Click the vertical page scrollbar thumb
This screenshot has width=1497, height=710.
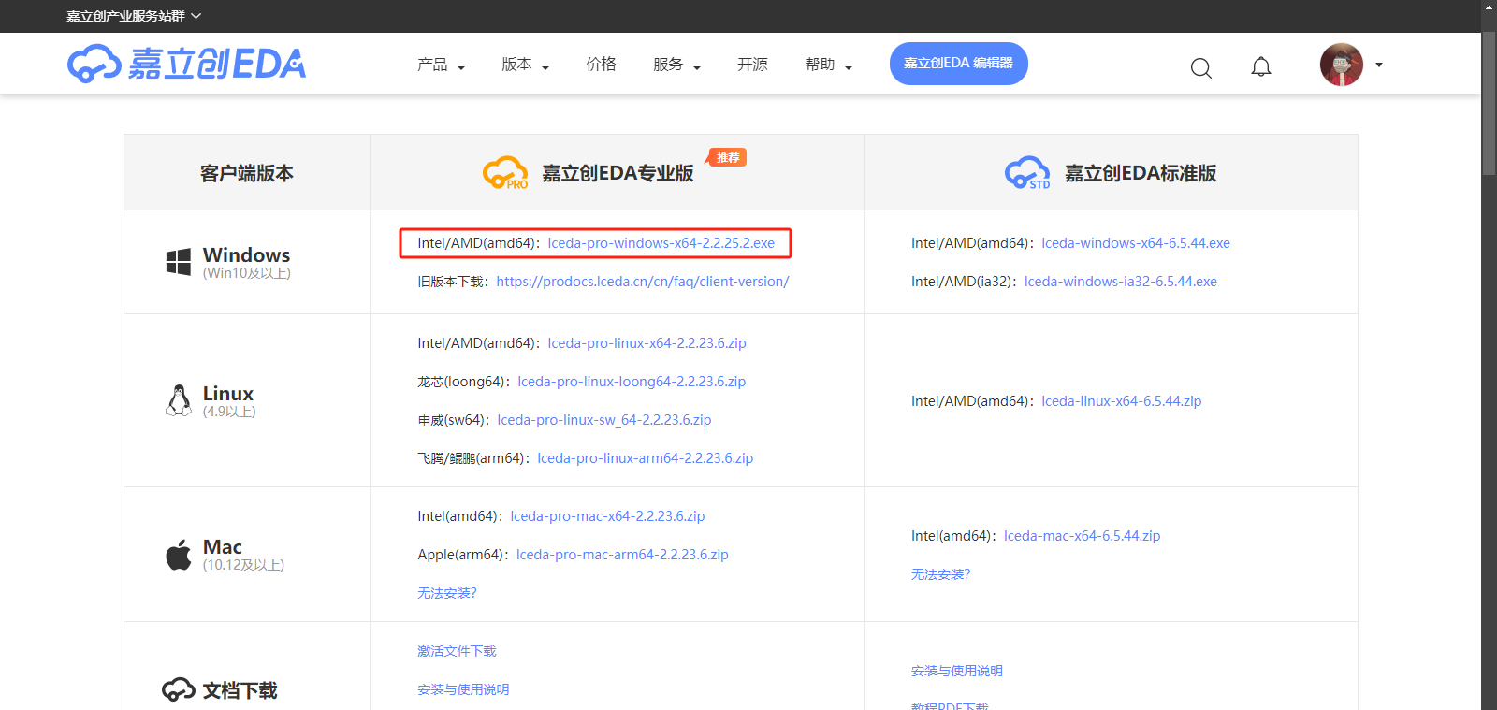pyautogui.click(x=1489, y=103)
